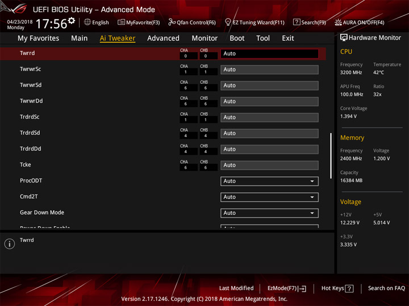The height and width of the screenshot is (306, 409).
Task: Open the Cmd2T dropdown
Action: 269,197
